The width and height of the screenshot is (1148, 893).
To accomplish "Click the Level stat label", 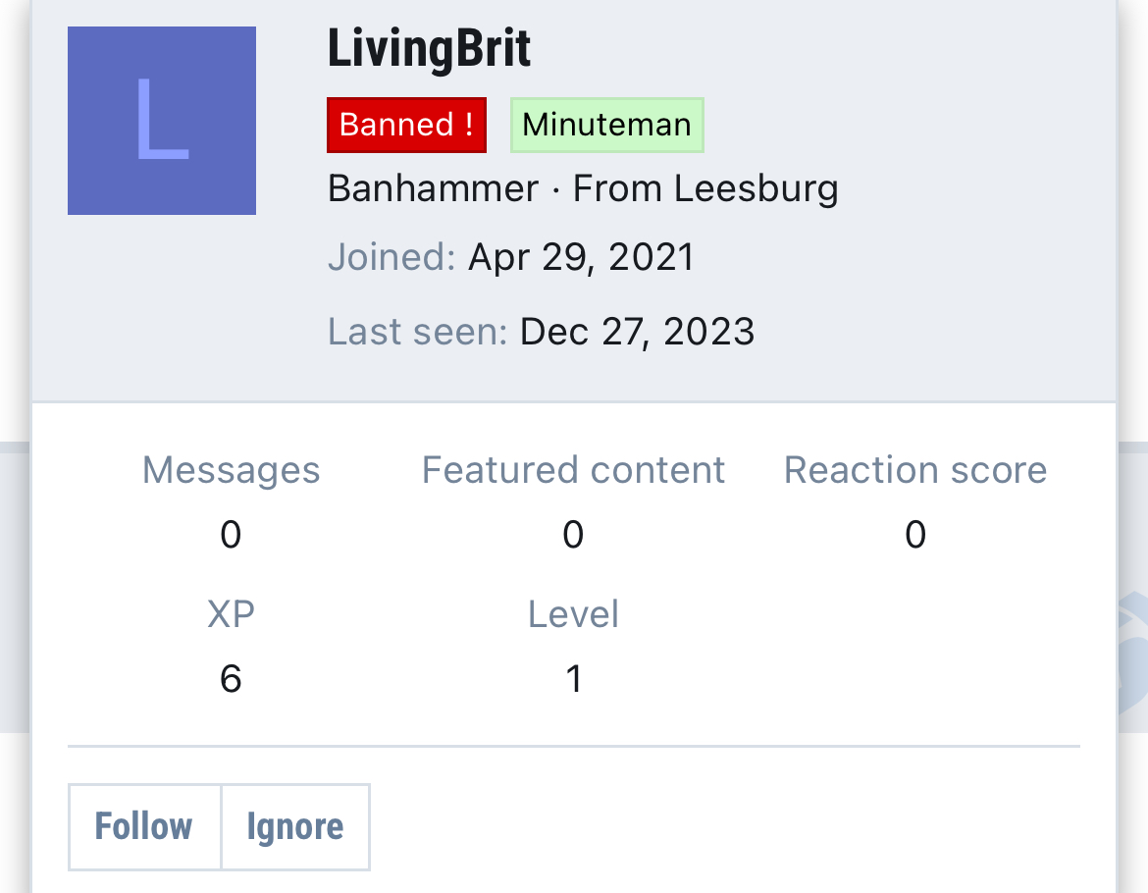I will coord(573,614).
